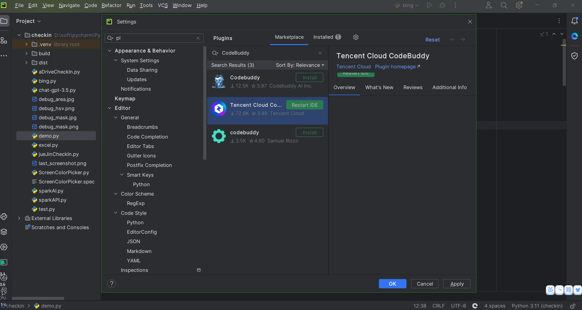Collapse Color Scheme node

[116, 194]
